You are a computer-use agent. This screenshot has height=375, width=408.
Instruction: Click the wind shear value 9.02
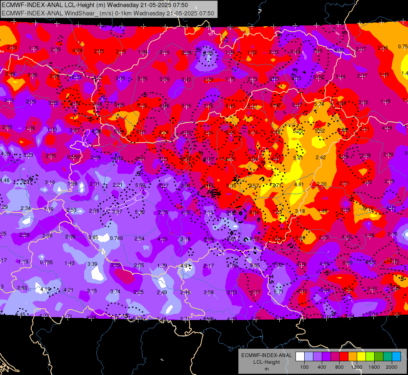pyautogui.click(x=231, y=212)
